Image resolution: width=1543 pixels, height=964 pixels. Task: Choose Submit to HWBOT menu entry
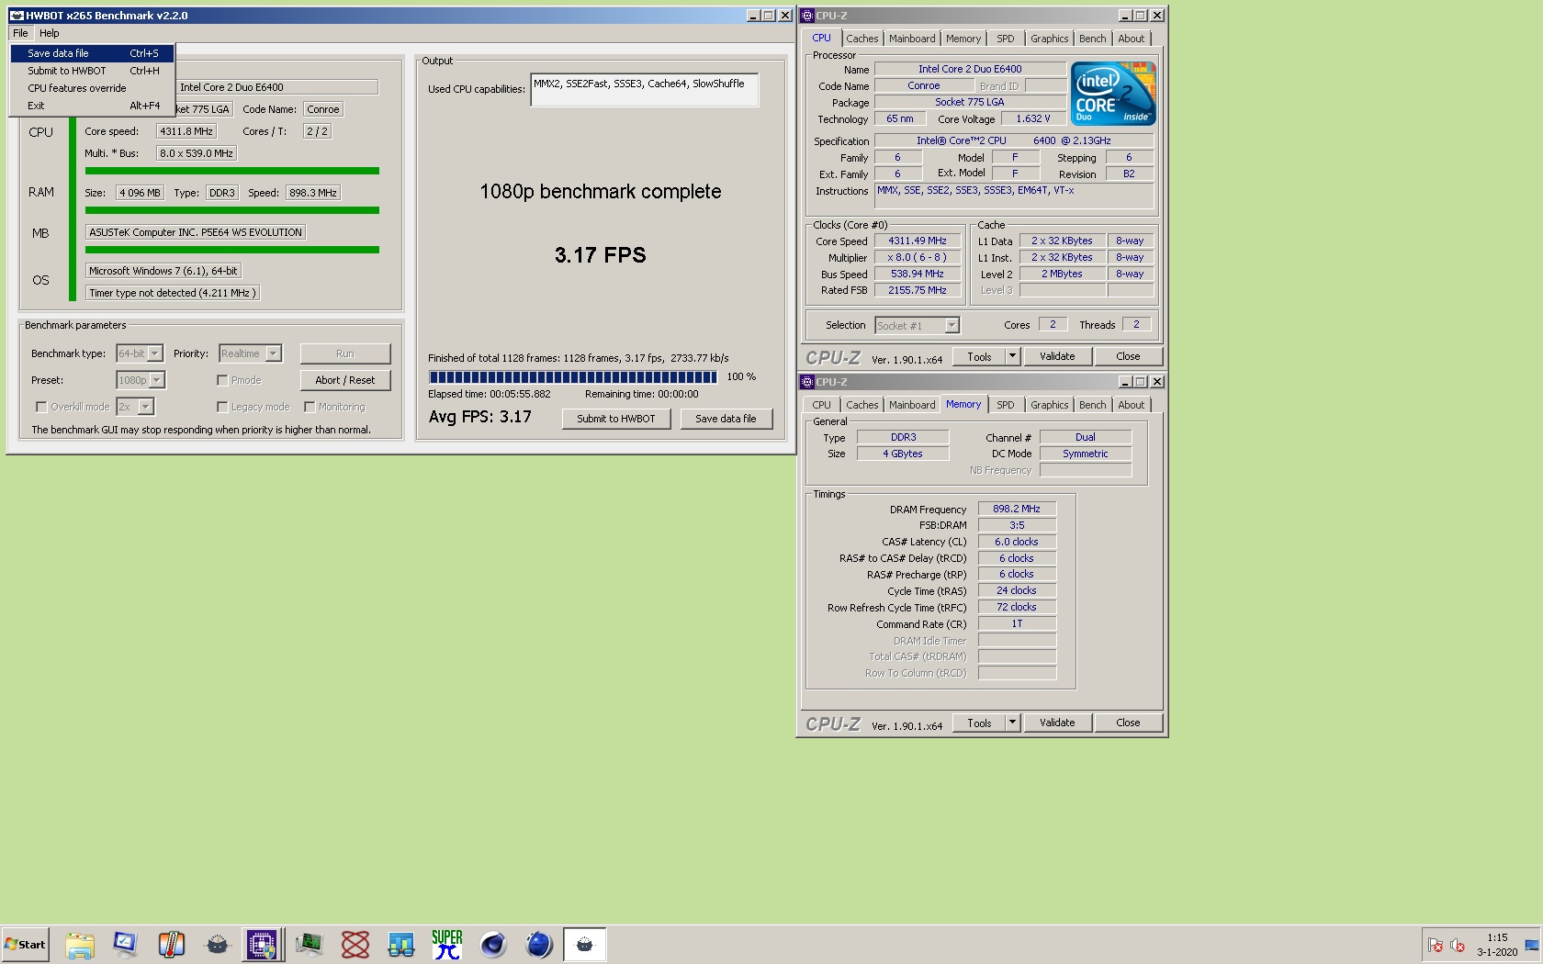pyautogui.click(x=92, y=71)
